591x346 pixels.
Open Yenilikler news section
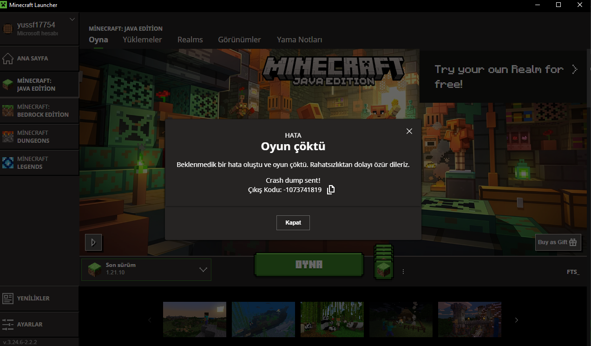(x=39, y=298)
